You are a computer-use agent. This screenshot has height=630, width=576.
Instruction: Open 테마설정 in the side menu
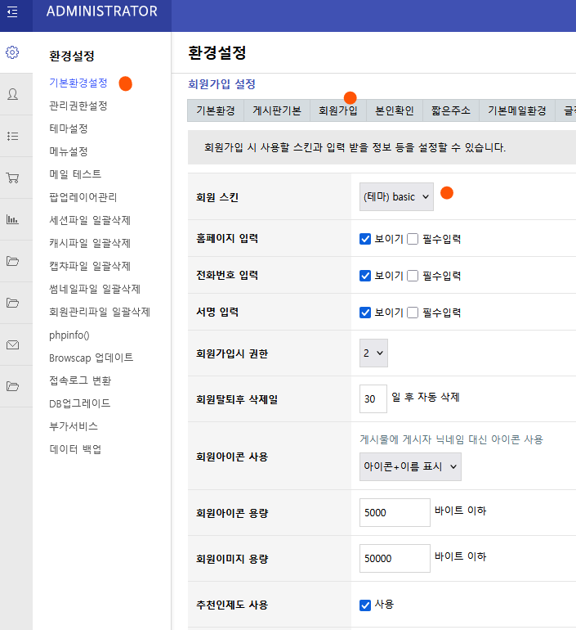69,128
